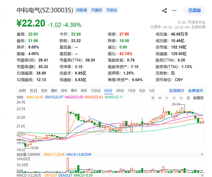This screenshot has height=177, width=212.
Task: Switch to the 30分 chart tab
Action: 120,90
